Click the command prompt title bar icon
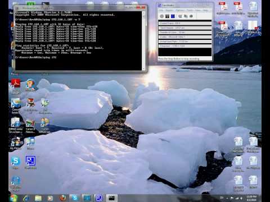This screenshot has height=202, width=270. 17,8
